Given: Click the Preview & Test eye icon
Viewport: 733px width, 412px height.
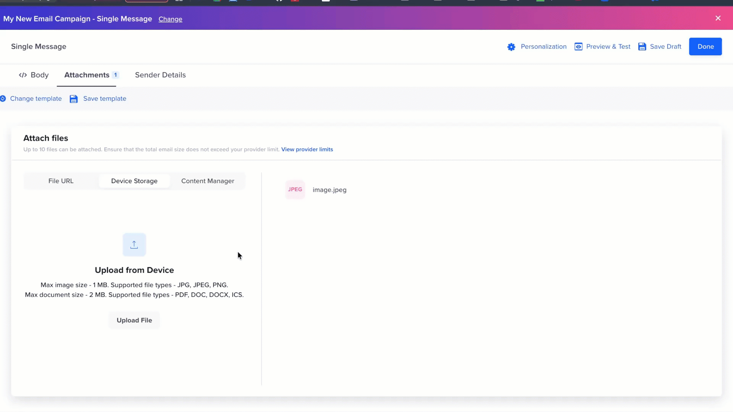Looking at the screenshot, I should (x=578, y=46).
